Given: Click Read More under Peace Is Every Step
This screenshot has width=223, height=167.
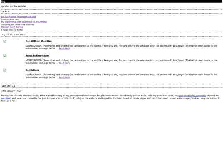Looking at the screenshot, I should point(64,63).
